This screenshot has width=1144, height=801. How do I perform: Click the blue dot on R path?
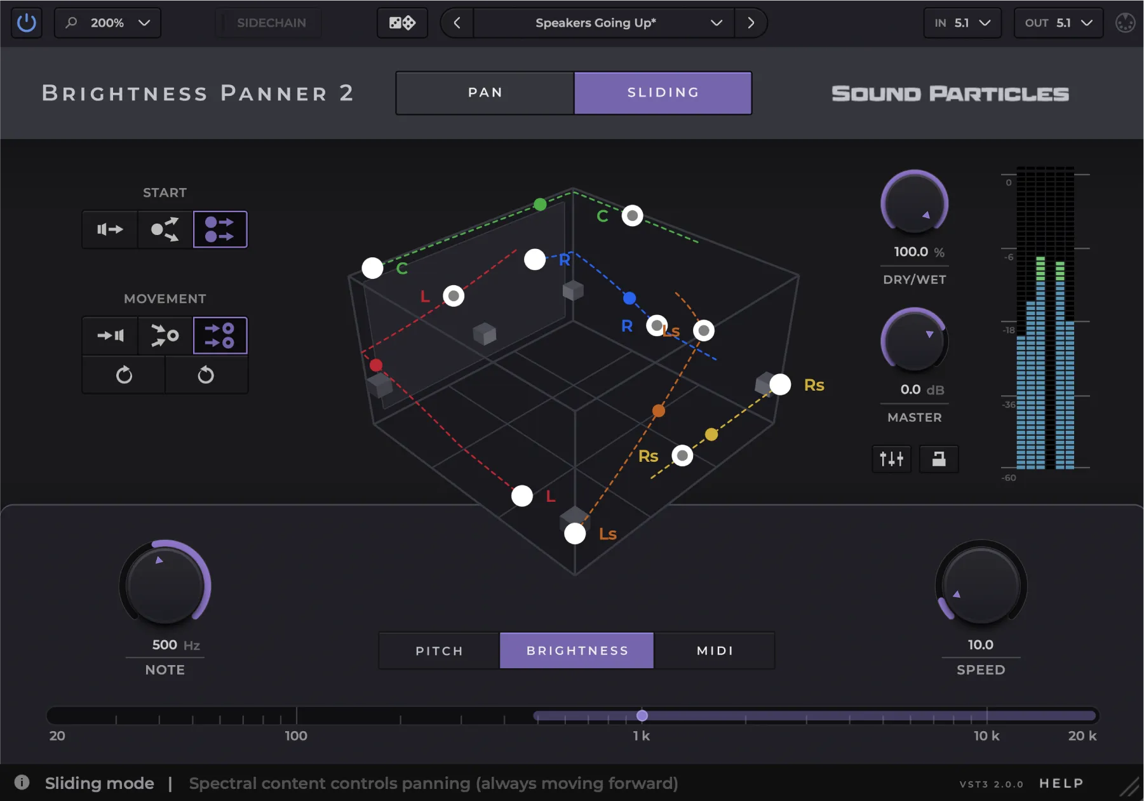click(x=629, y=298)
